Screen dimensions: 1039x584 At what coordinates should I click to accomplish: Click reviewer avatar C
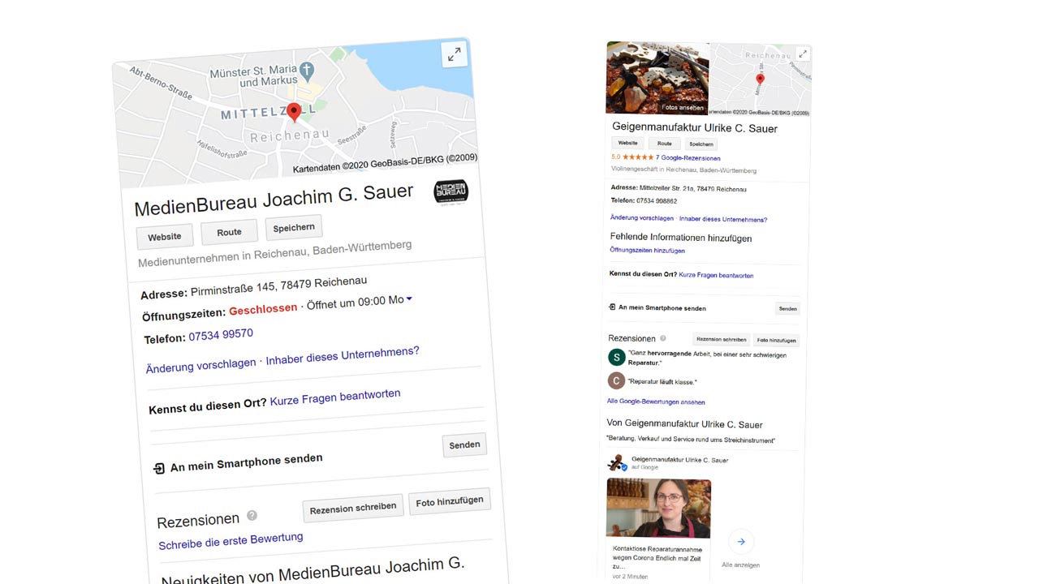[616, 380]
